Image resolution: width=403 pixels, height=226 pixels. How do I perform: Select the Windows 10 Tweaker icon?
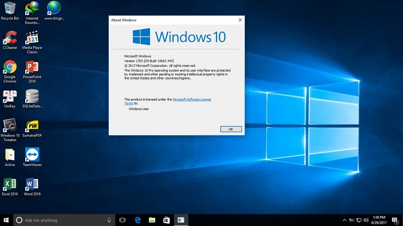[x=10, y=130]
